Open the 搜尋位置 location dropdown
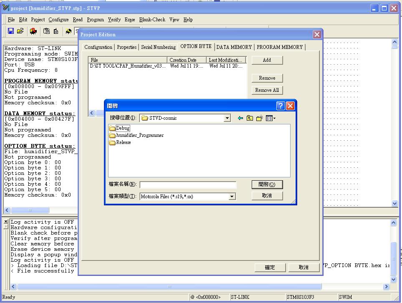402x303 pixels. [227, 118]
